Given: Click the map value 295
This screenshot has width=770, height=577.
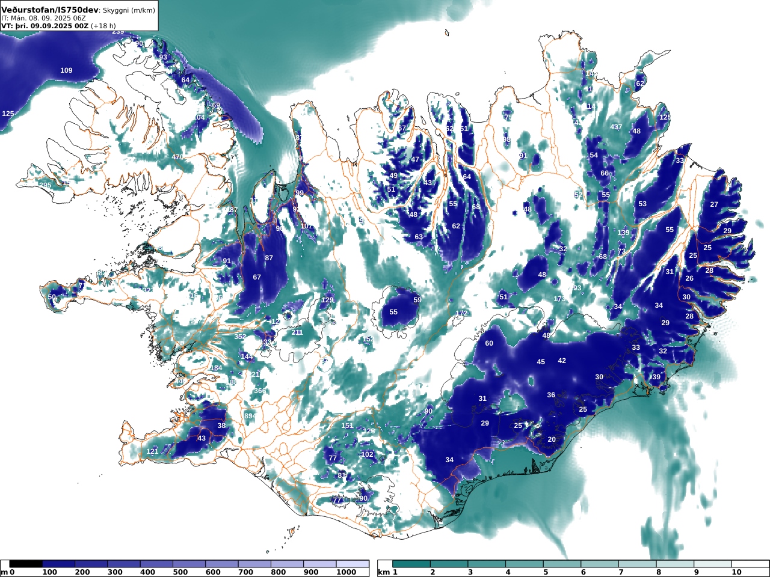Looking at the screenshot, I should click(x=45, y=185).
